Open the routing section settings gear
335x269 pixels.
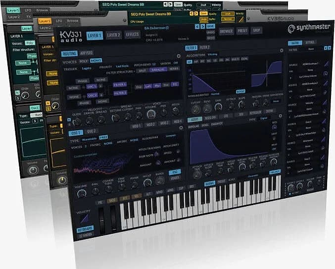point(179,56)
